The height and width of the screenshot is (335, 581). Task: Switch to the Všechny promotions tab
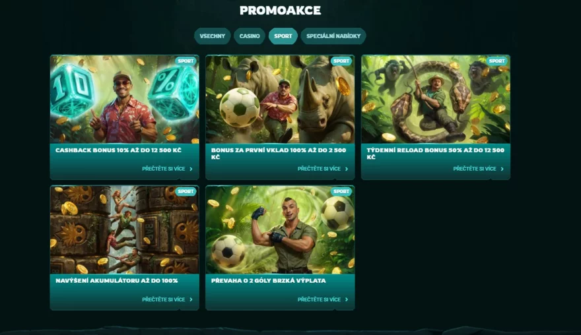[x=213, y=36]
